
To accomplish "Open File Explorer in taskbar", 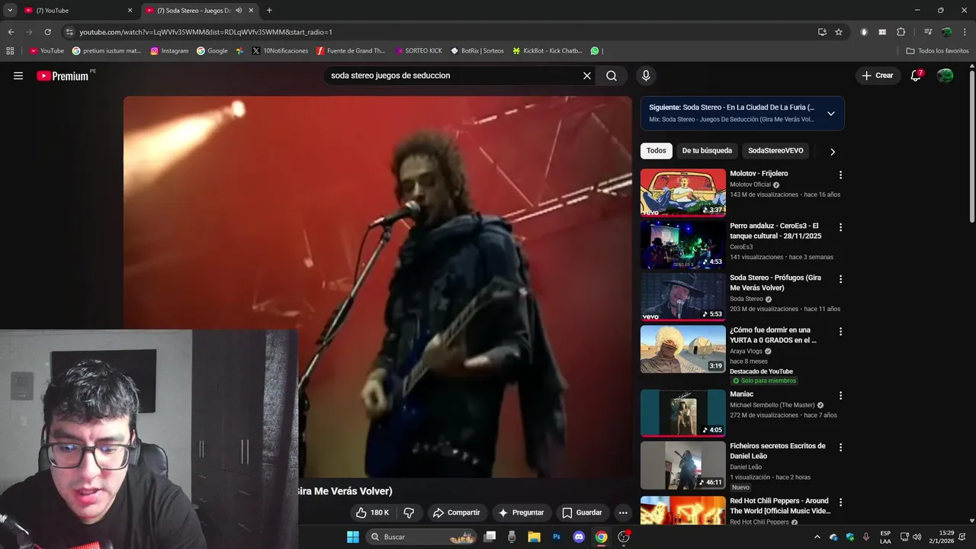I will tap(534, 537).
